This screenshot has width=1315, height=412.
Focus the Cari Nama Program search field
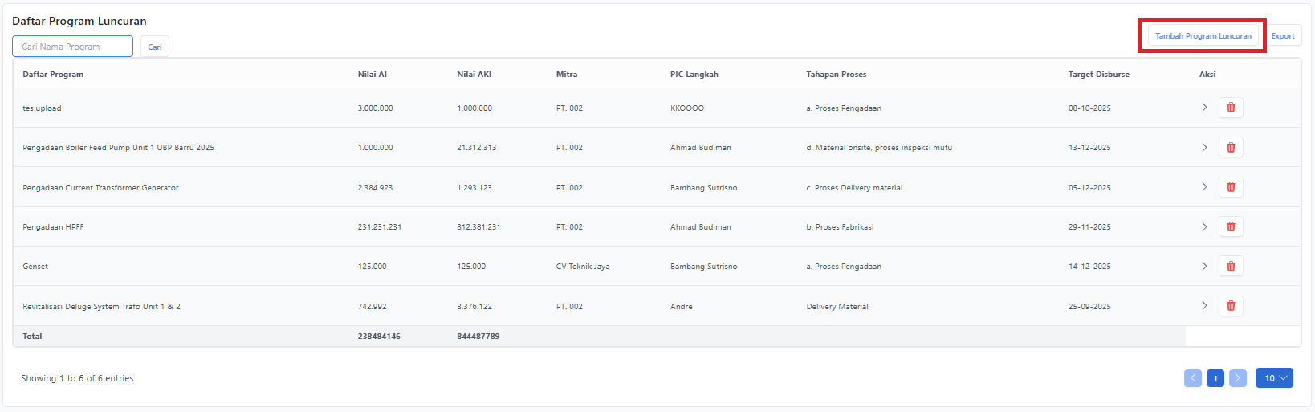[x=73, y=47]
